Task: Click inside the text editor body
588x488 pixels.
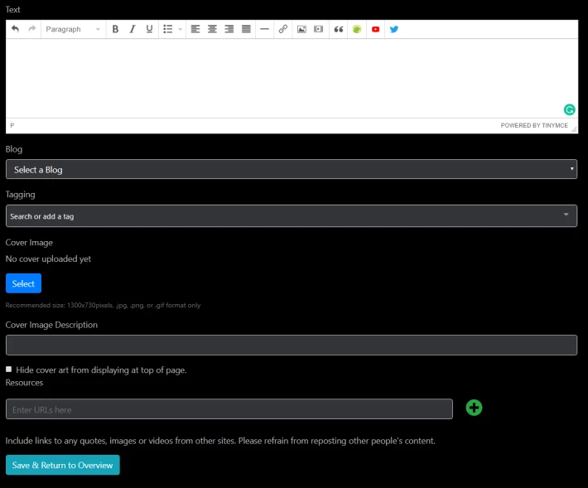Action: (292, 78)
